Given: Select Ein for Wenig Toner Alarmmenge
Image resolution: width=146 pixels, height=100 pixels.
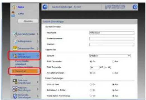Looking at the screenshot, I should 91,96.
